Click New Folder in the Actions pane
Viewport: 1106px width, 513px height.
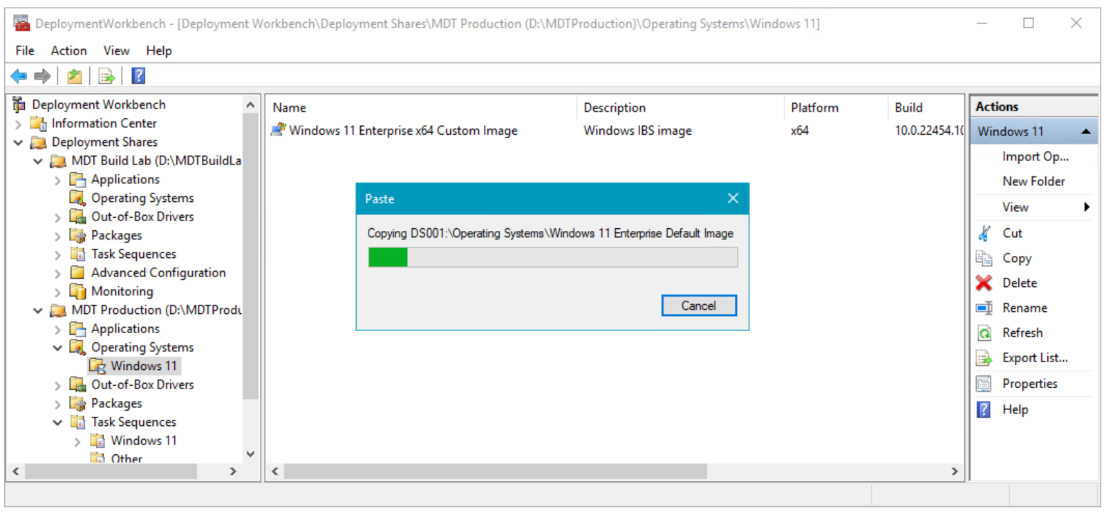tap(1033, 181)
